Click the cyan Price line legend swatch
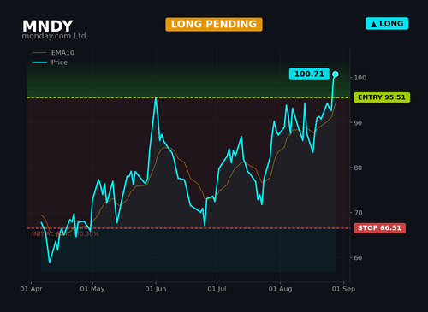The width and height of the screenshot is (428, 312). coord(39,62)
